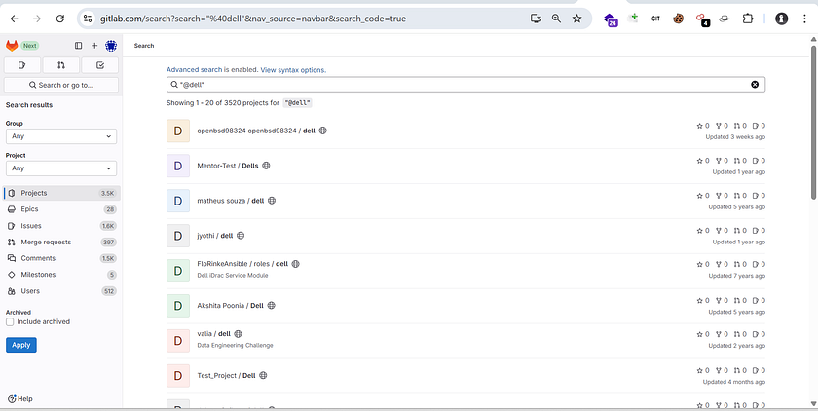Open the openbsd98324 / dell project
Viewport: 818px width, 411px height.
tap(257, 131)
